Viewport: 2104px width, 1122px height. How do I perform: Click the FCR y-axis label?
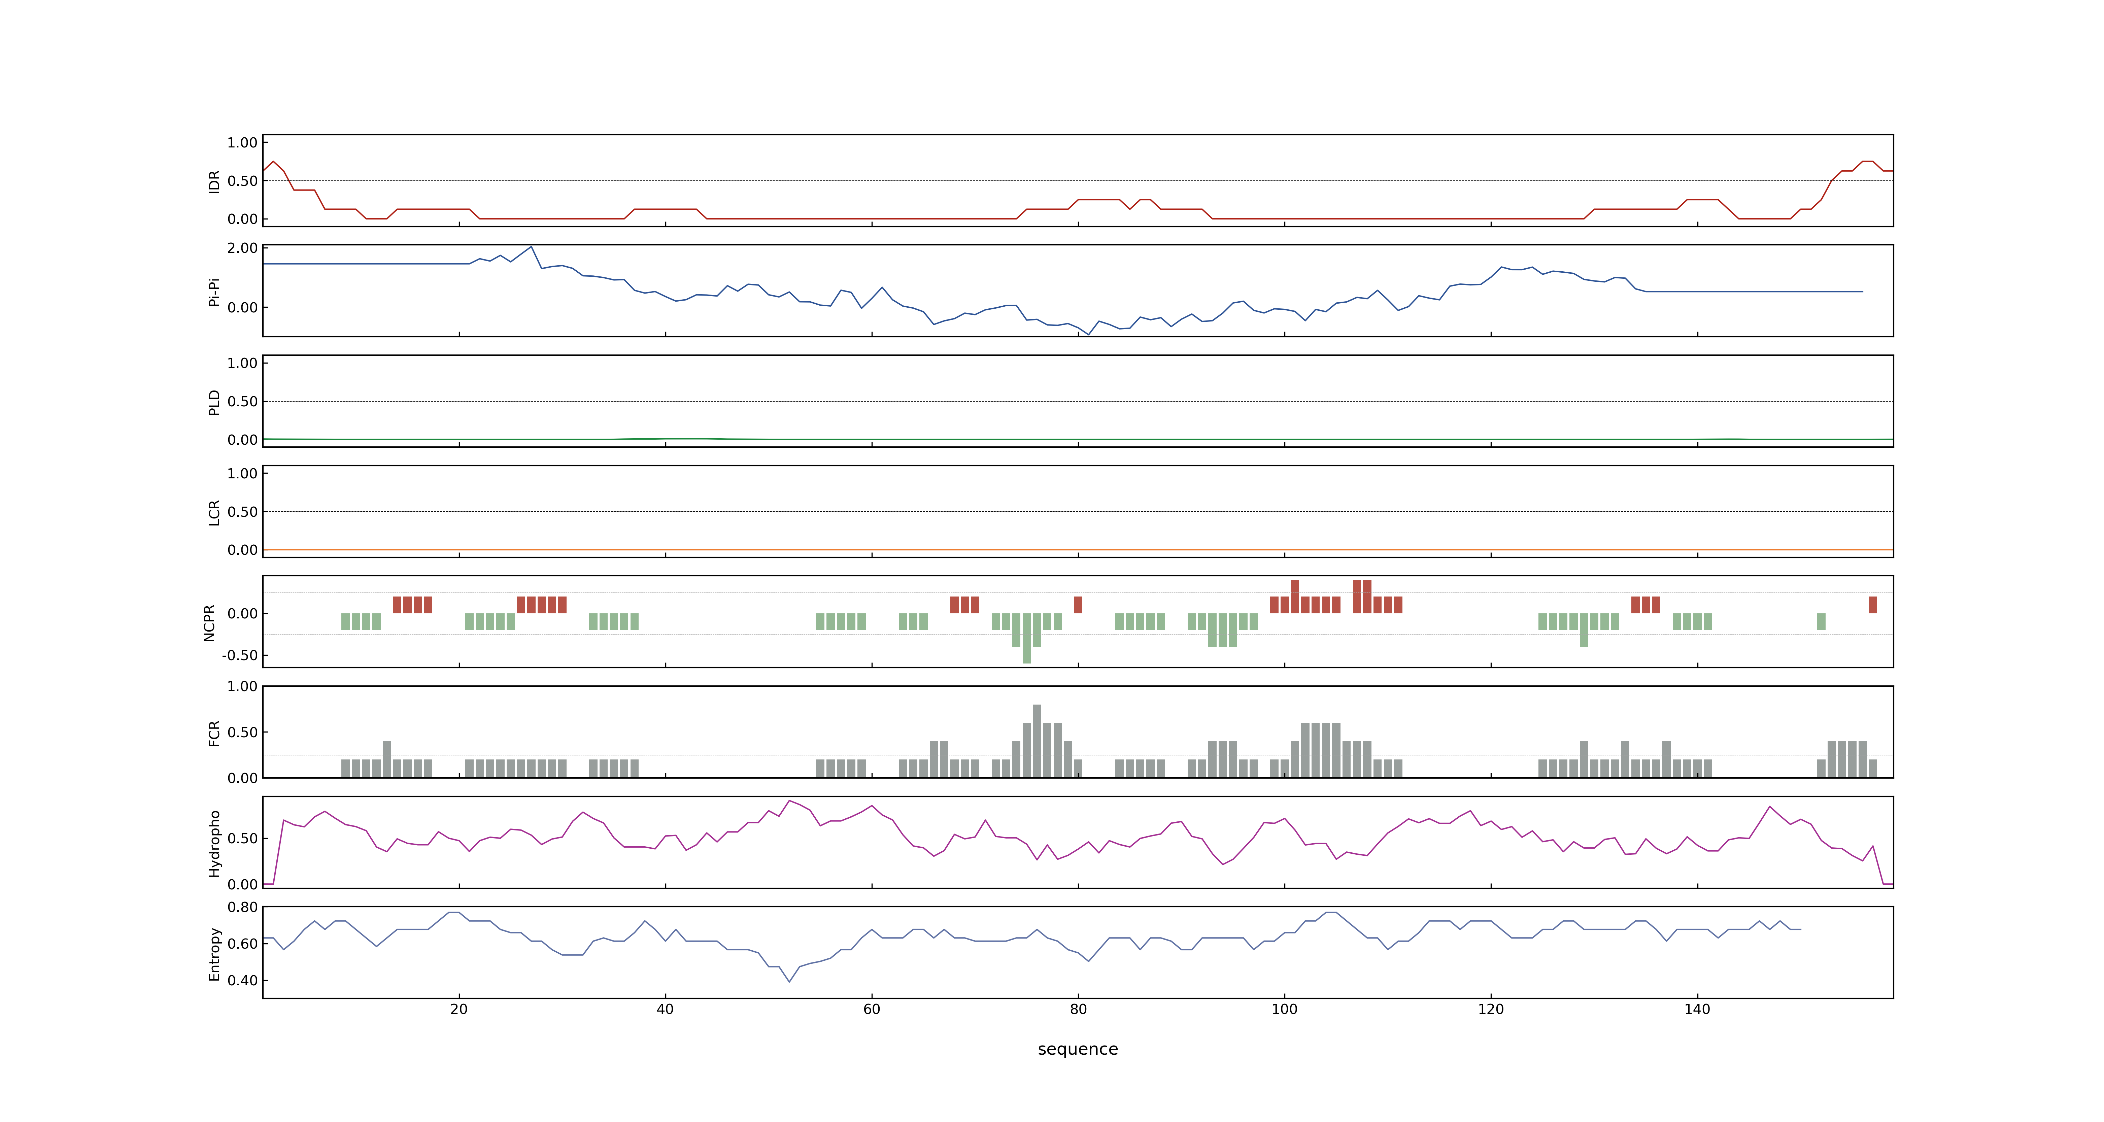[x=214, y=733]
